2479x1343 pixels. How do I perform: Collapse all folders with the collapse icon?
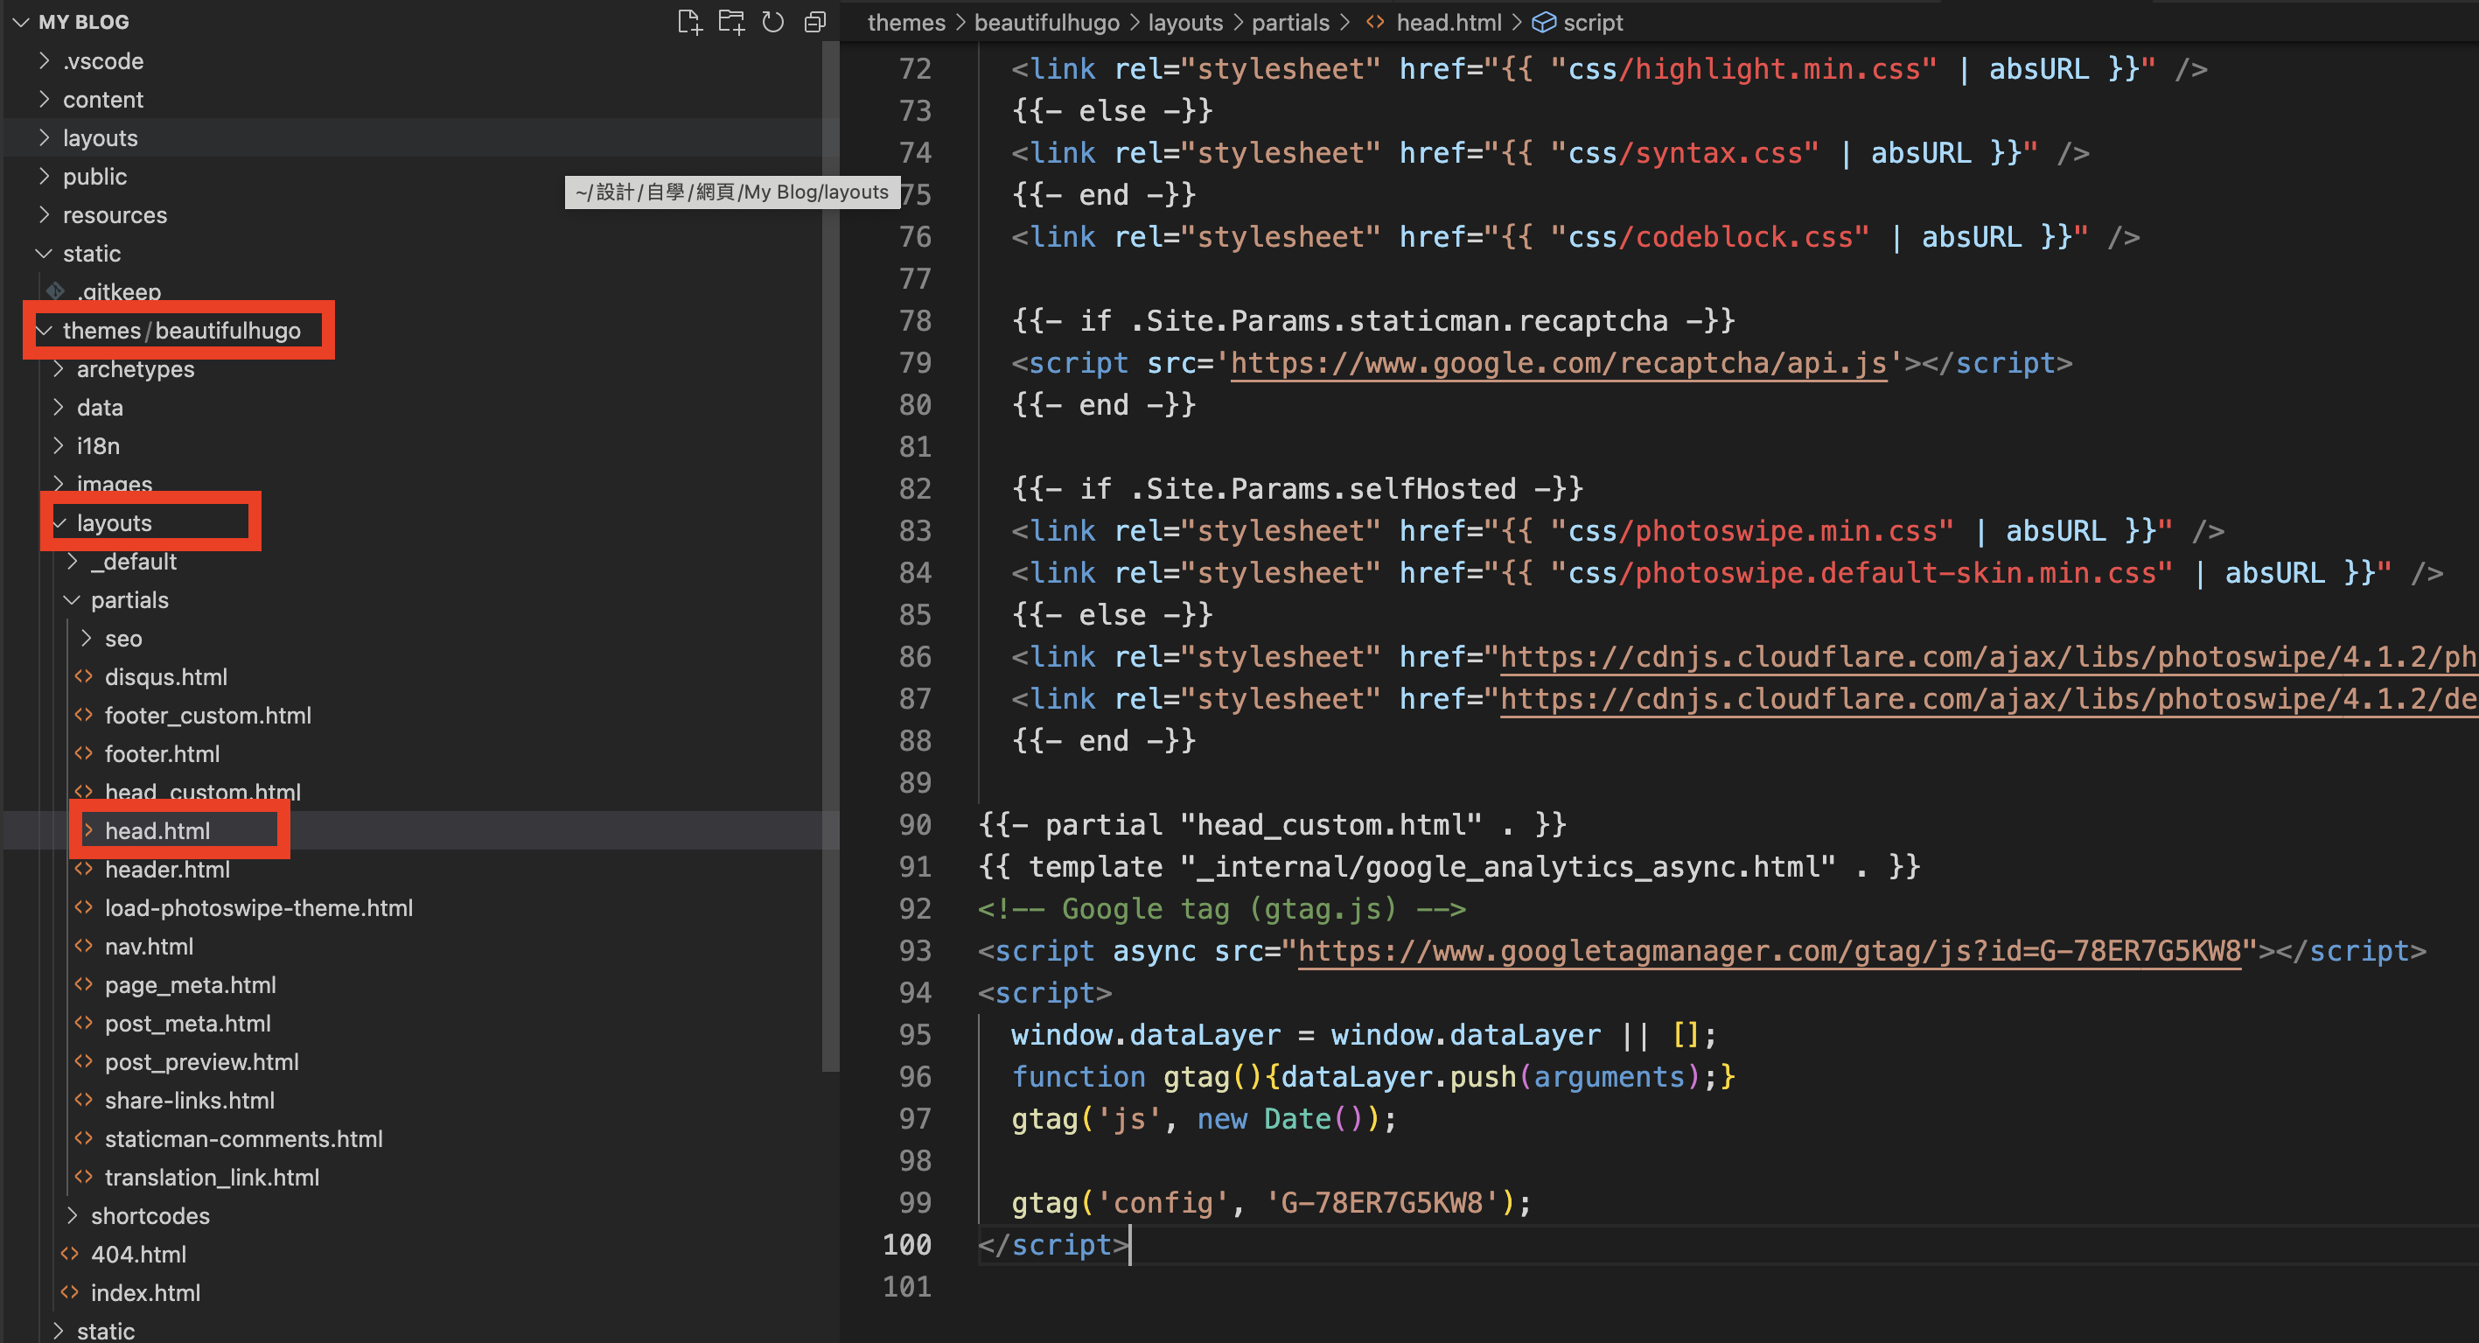click(x=815, y=22)
